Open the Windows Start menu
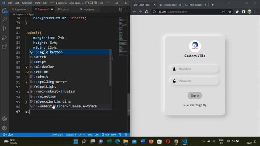The image size is (260, 146). pyautogui.click(x=76, y=142)
